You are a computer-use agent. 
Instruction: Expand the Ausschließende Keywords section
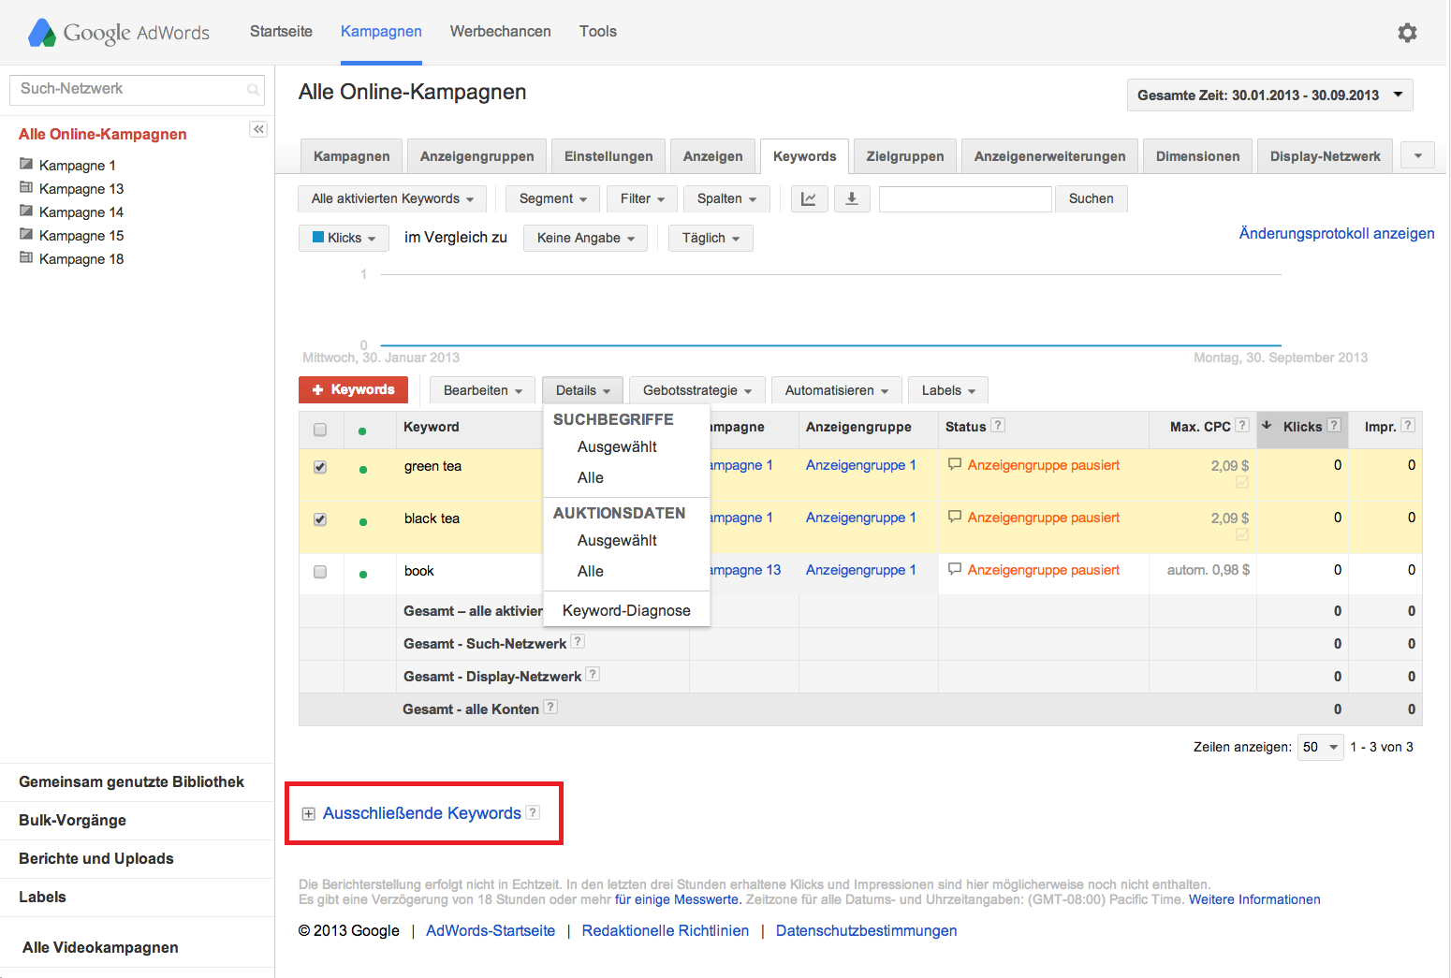308,814
